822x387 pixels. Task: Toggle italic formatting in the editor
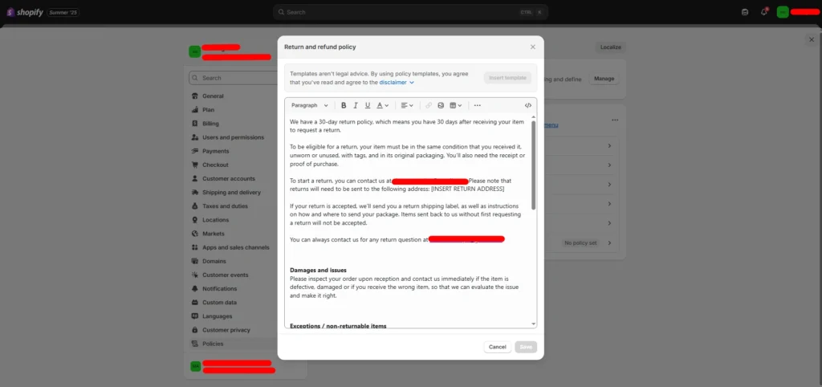coord(356,105)
